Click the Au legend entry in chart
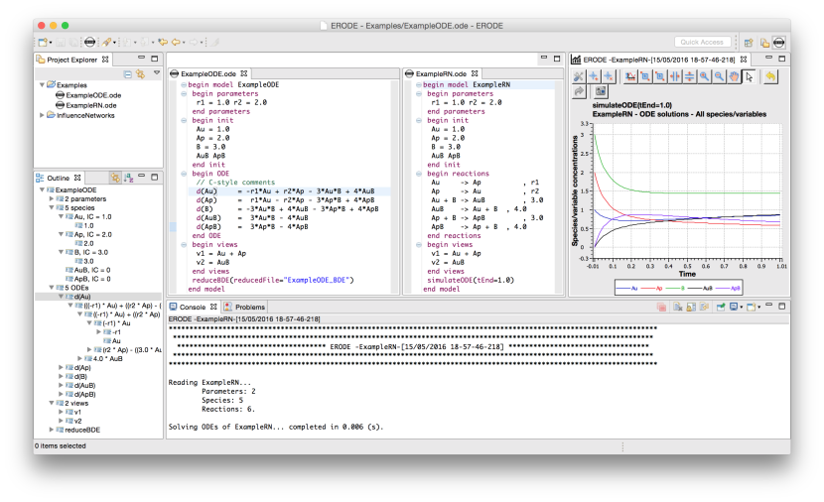Viewport: 824px width, 502px height. 628,289
